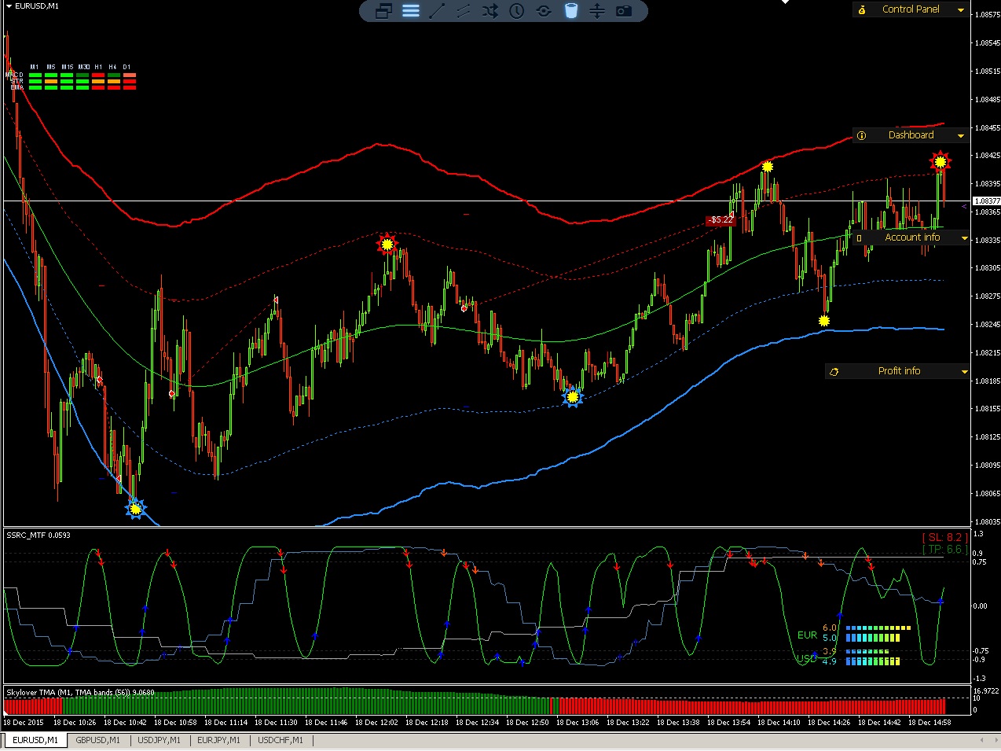Switch to the USDJPY,M1 chart tab

[x=159, y=740]
